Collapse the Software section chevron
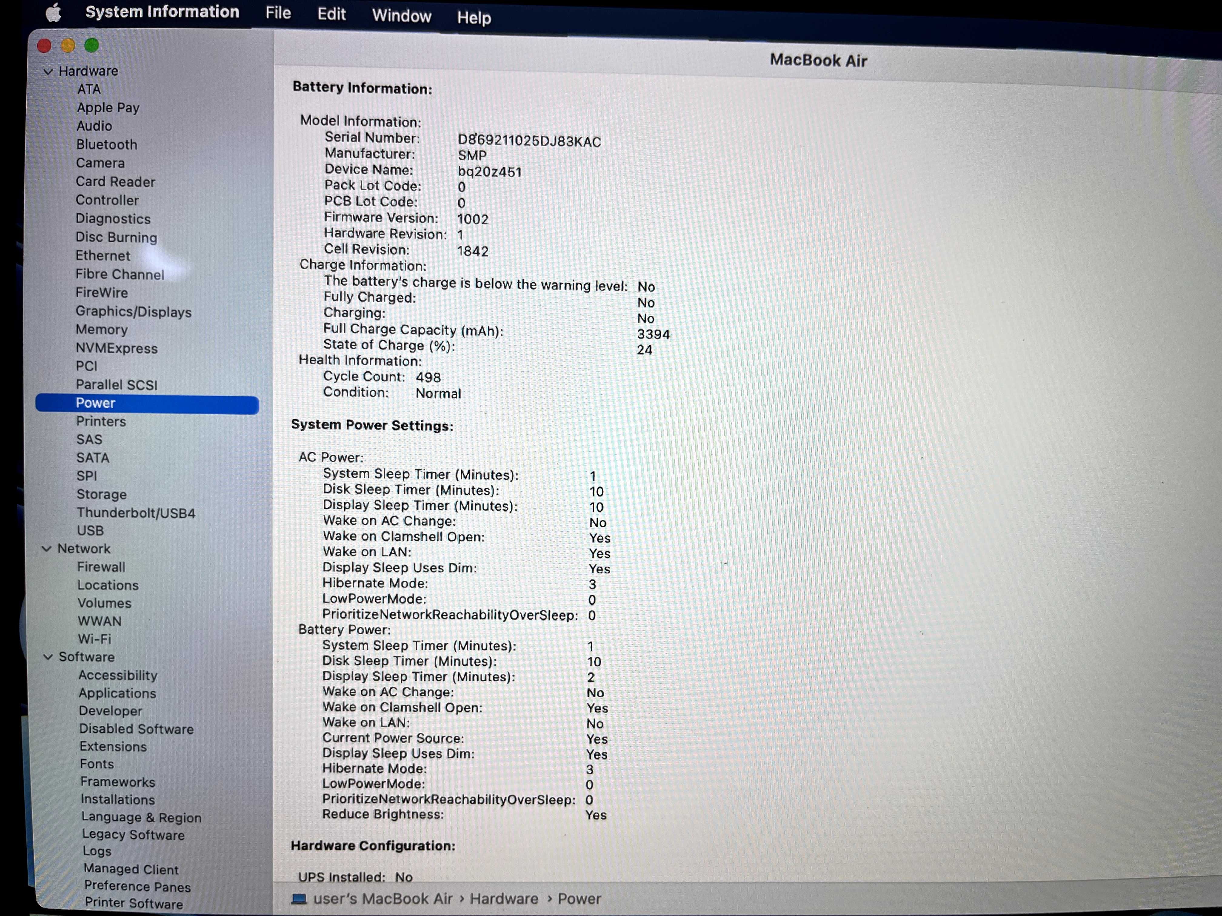Image resolution: width=1222 pixels, height=916 pixels. [48, 656]
